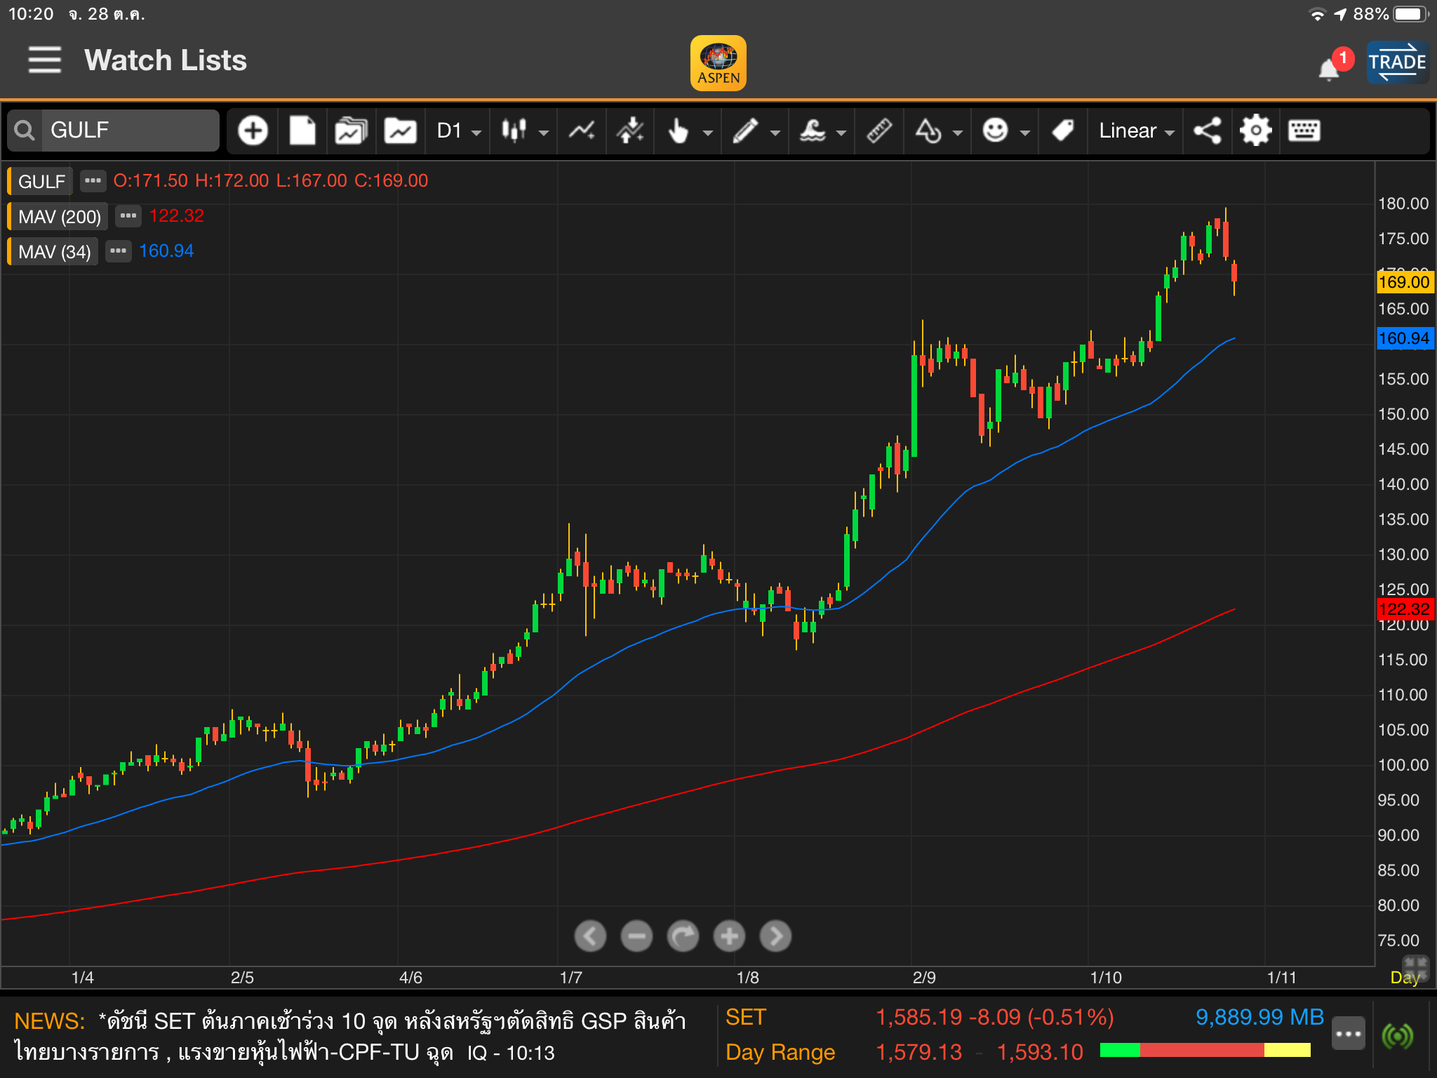
Task: Click the zoom in plus chart control
Action: (729, 936)
